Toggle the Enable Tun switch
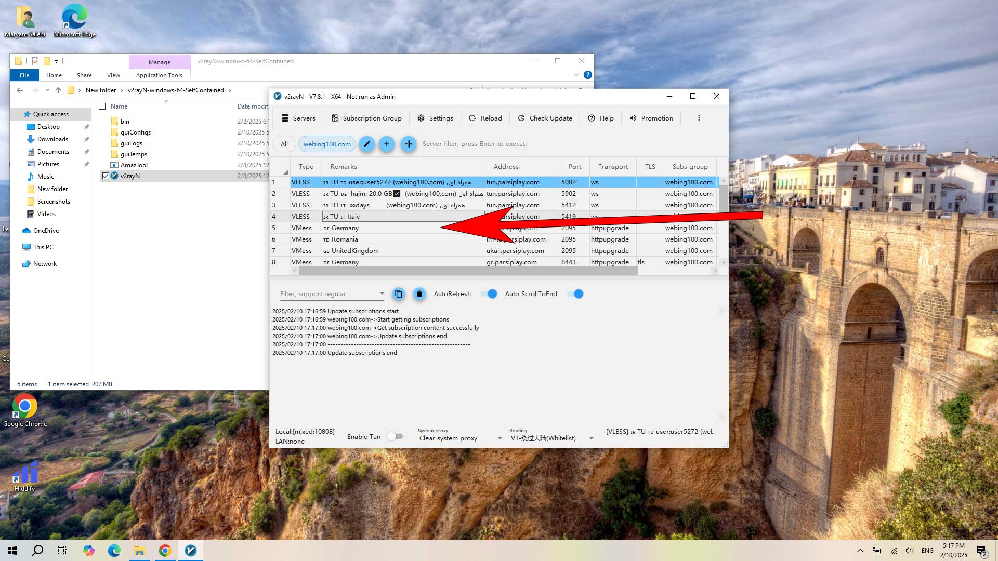The width and height of the screenshot is (998, 561). [x=395, y=436]
